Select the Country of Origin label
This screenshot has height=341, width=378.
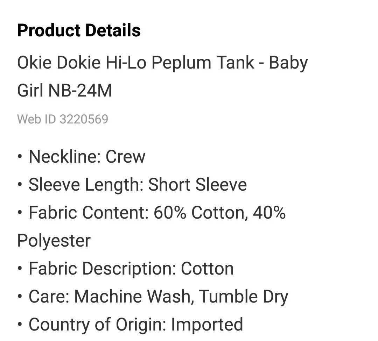[x=97, y=325]
